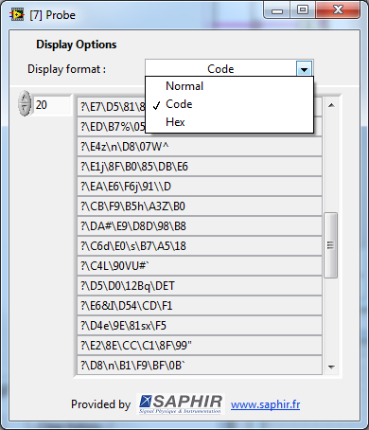This screenshot has height=430, width=369.
Task: Select row ?\CB\F9\B5h\A3Z\B0
Action: tap(200, 206)
